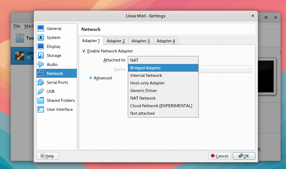Open the Serial Ports icon

[x=41, y=83]
